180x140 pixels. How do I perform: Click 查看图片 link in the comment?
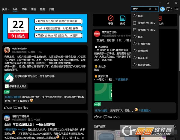coord(145,110)
